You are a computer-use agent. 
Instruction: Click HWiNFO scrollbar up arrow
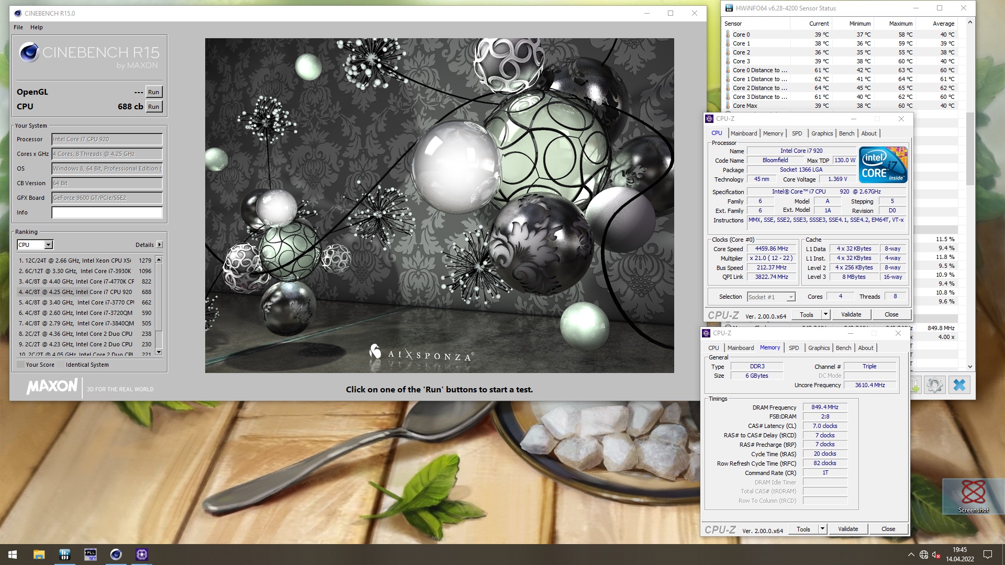coord(970,22)
